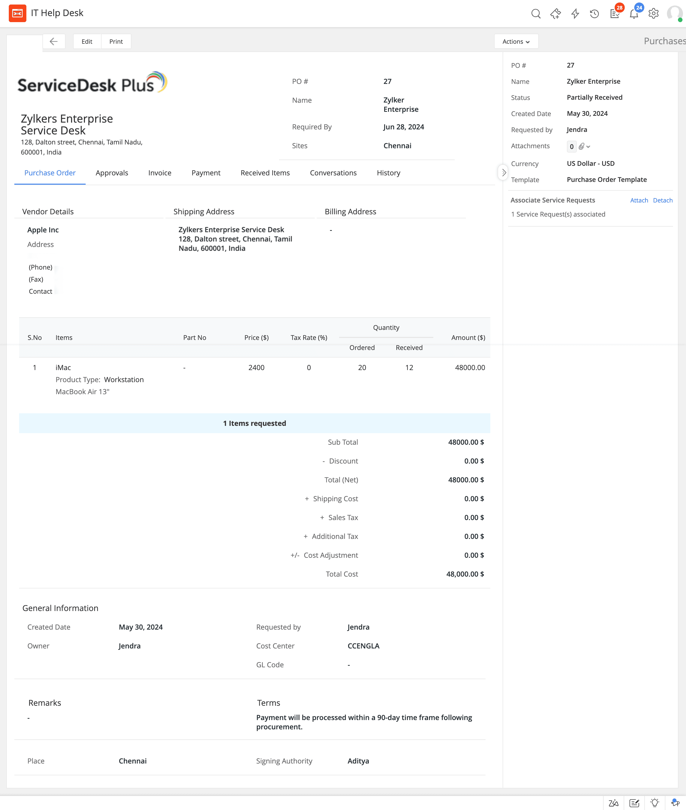Open the notifications bell icon
Image resolution: width=686 pixels, height=810 pixels.
point(634,14)
